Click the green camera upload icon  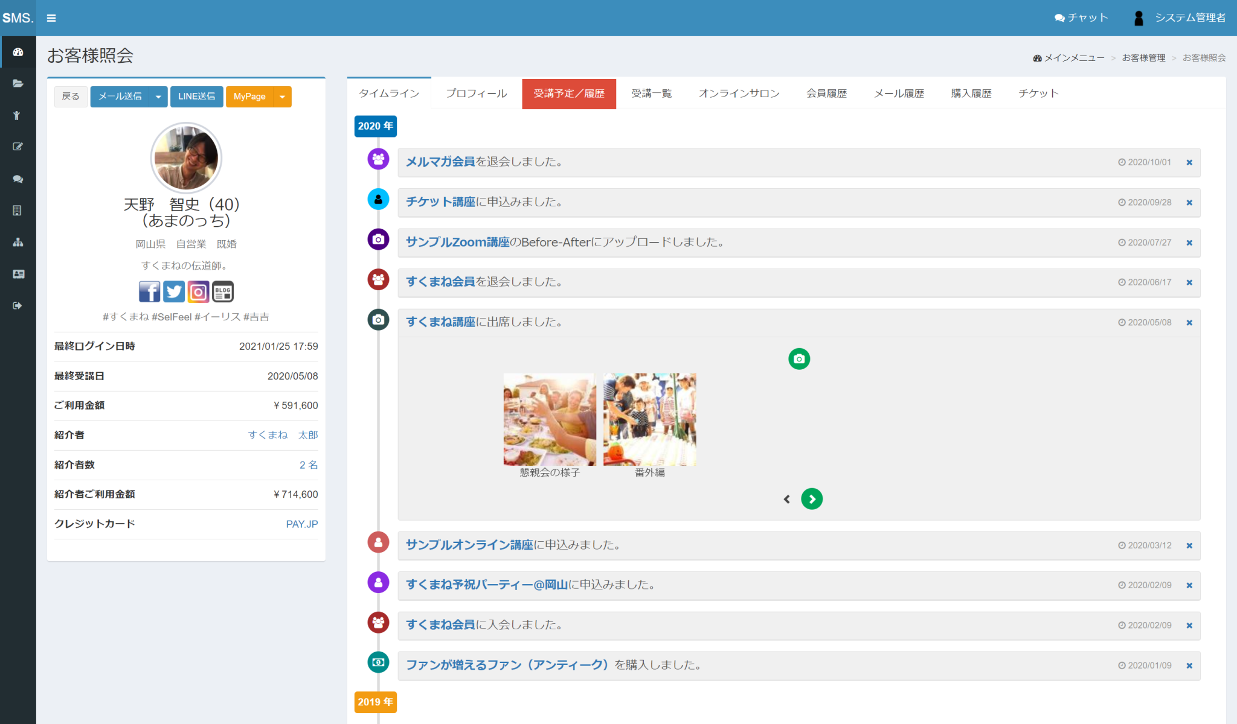coord(798,359)
